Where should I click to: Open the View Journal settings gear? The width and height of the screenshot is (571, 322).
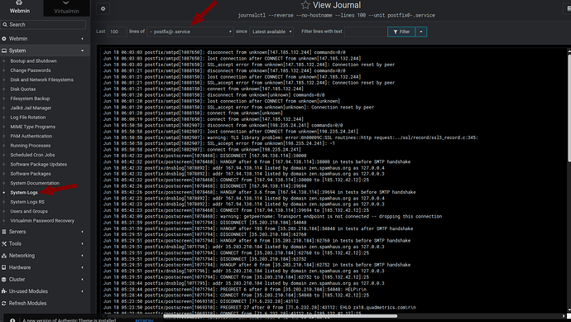click(x=103, y=9)
